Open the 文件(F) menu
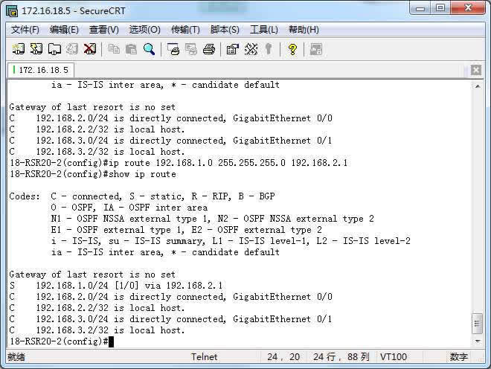This screenshot has height=369, width=491. [x=25, y=30]
